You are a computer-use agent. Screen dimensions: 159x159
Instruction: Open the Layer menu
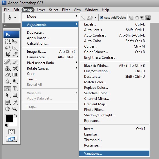(41, 10)
